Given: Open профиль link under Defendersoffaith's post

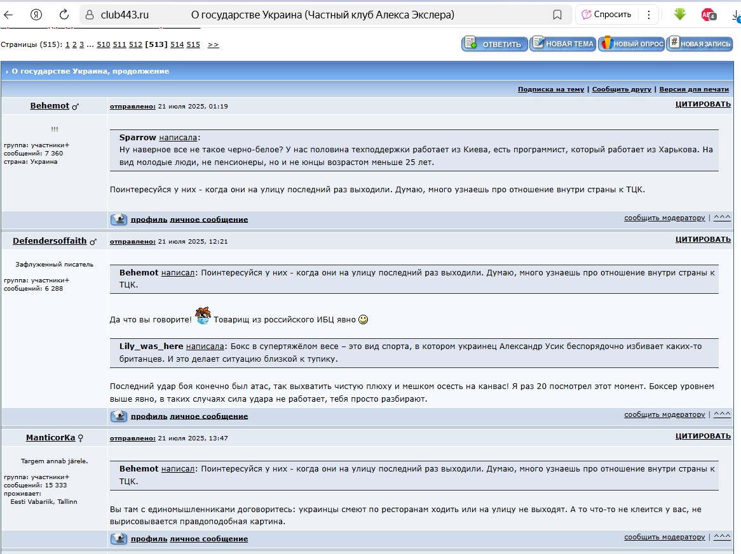Looking at the screenshot, I should 149,416.
